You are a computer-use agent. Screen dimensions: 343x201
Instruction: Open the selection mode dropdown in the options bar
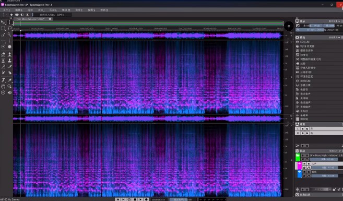coord(4,15)
